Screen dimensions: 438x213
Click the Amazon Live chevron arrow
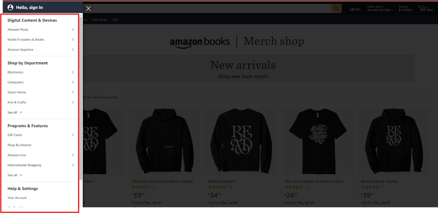[x=73, y=155]
